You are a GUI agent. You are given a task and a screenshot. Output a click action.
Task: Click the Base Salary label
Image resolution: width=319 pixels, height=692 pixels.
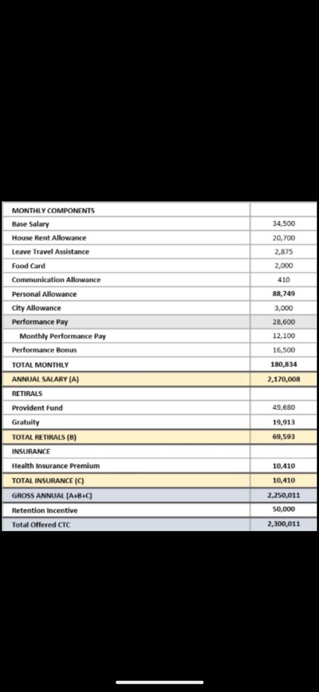(30, 224)
